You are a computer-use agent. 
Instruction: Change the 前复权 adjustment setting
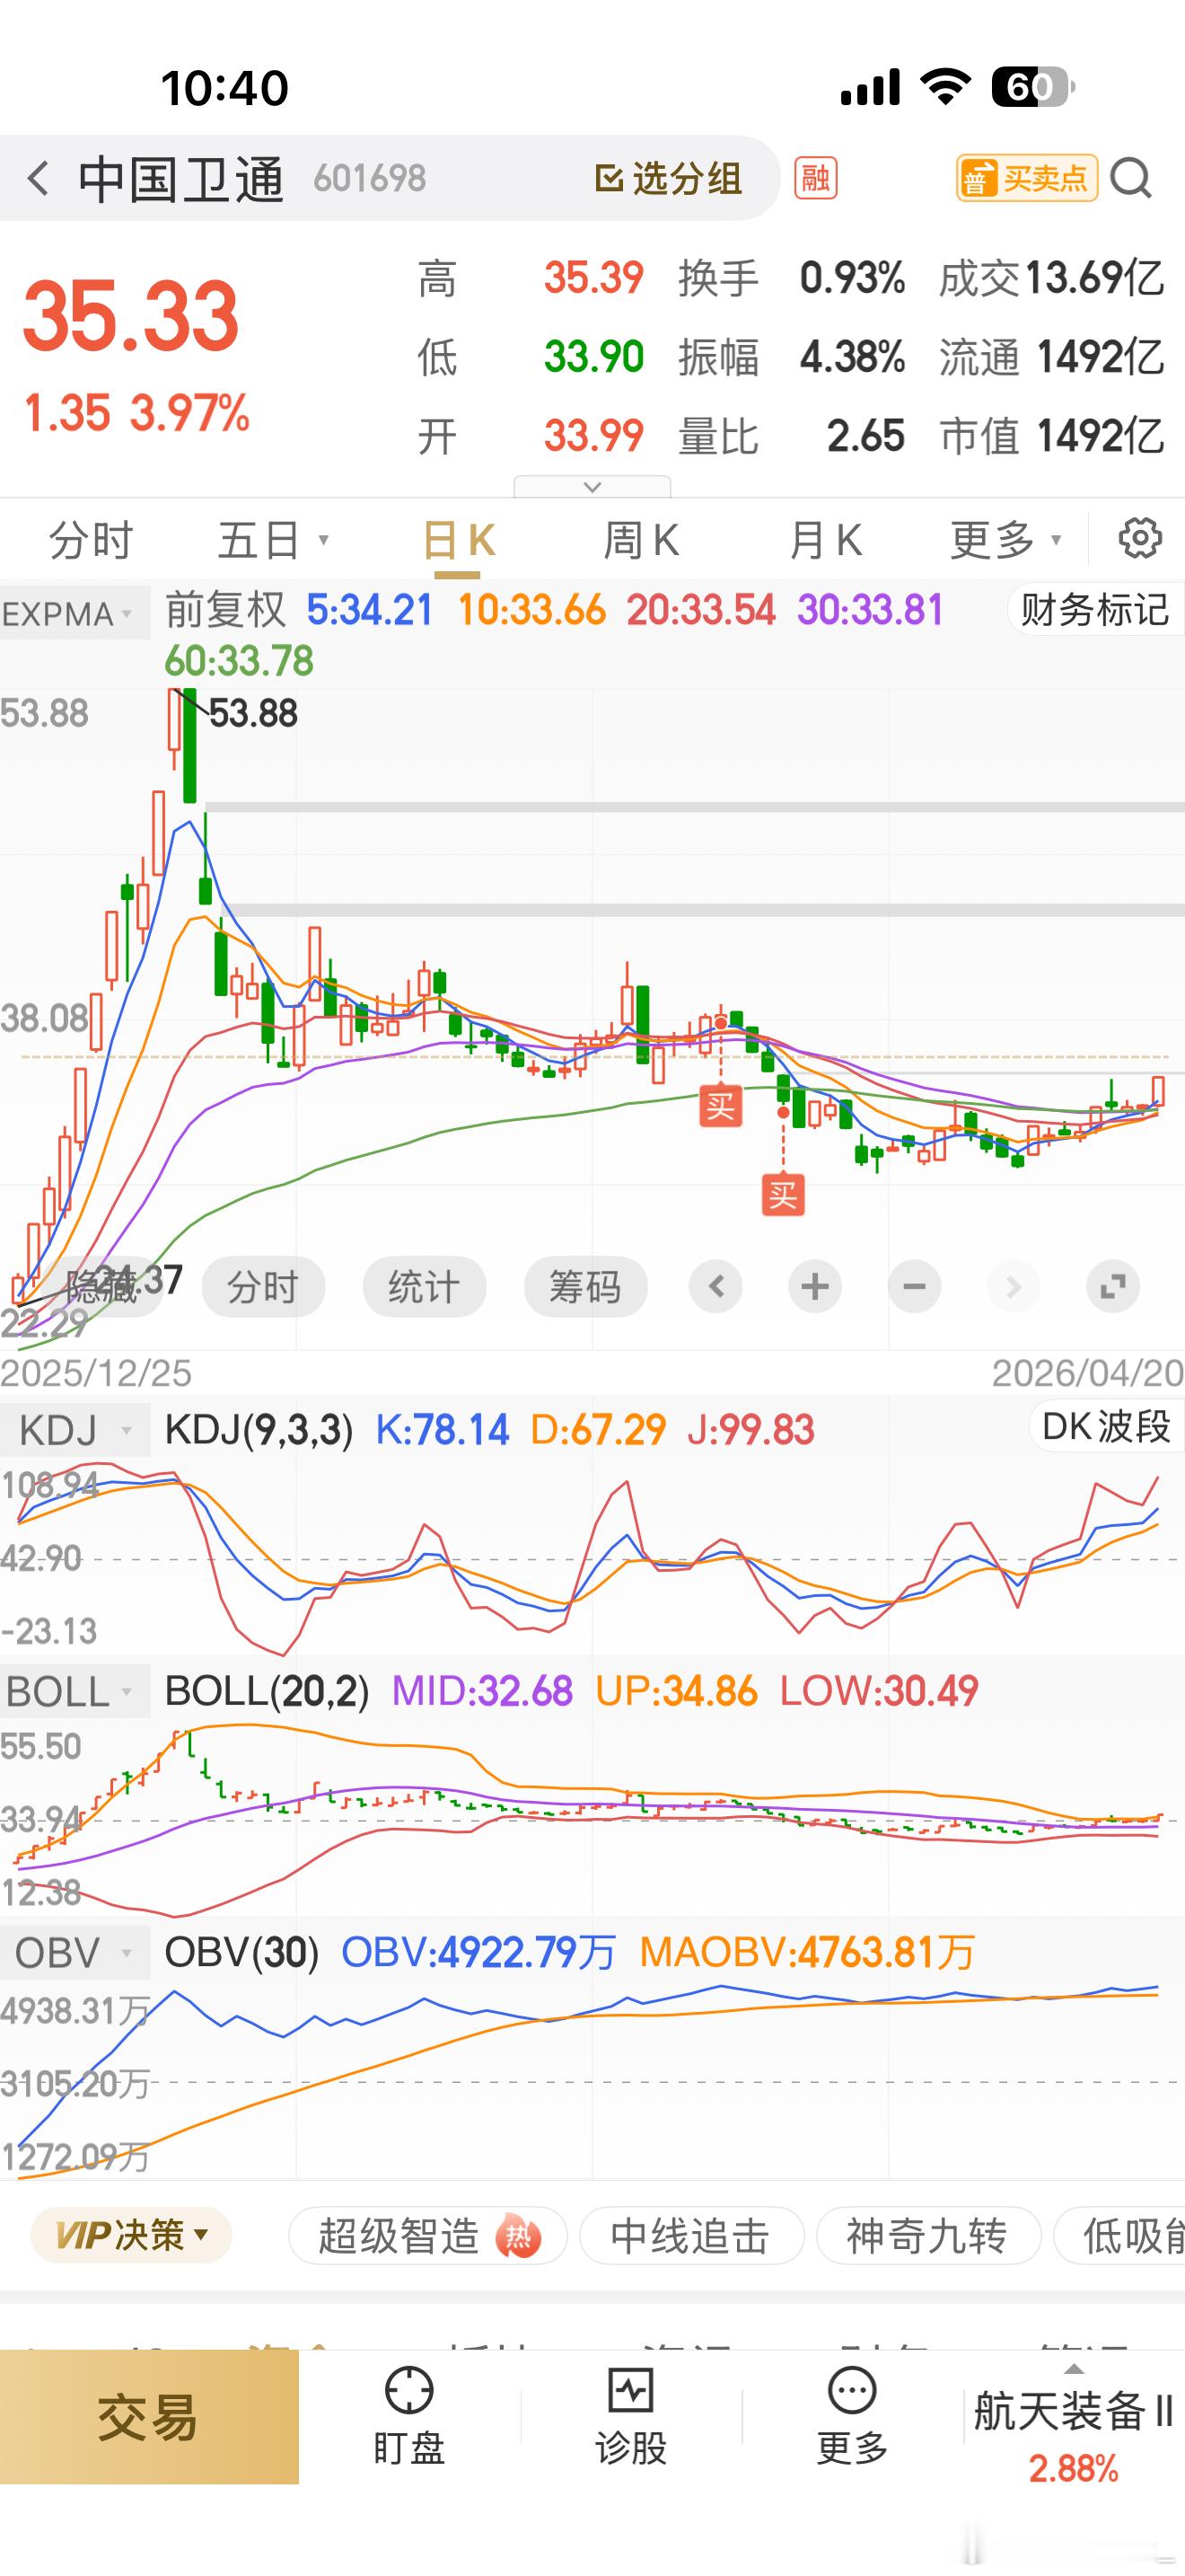(224, 610)
